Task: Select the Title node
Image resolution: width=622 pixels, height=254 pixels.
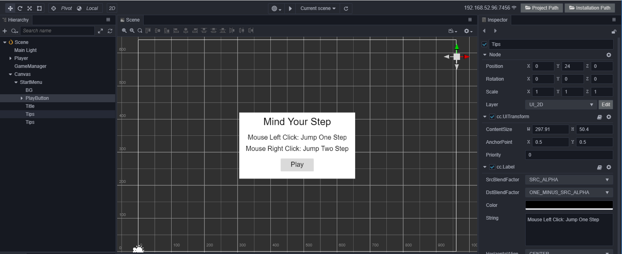Action: coord(30,106)
